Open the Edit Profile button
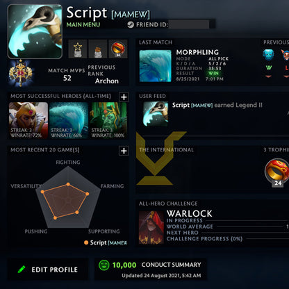This screenshot has height=289, width=289. (48, 270)
